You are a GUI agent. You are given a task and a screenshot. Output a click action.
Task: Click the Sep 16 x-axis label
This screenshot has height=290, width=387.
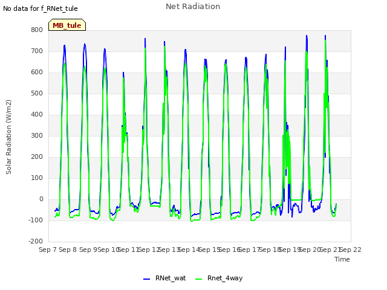pos(229,250)
